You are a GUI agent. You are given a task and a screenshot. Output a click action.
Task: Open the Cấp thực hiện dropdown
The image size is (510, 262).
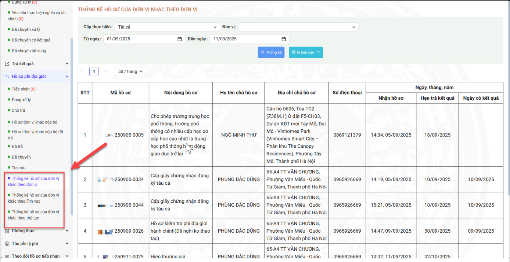(167, 27)
